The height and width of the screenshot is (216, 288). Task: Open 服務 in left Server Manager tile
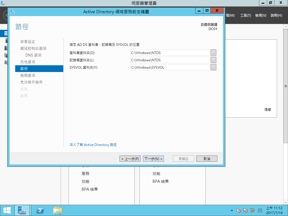(85, 174)
